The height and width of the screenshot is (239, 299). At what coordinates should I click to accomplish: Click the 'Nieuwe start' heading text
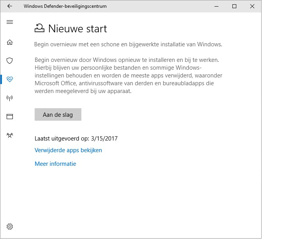77,28
